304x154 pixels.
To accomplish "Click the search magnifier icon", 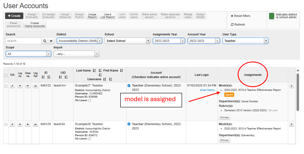I will pyautogui.click(x=45, y=41).
